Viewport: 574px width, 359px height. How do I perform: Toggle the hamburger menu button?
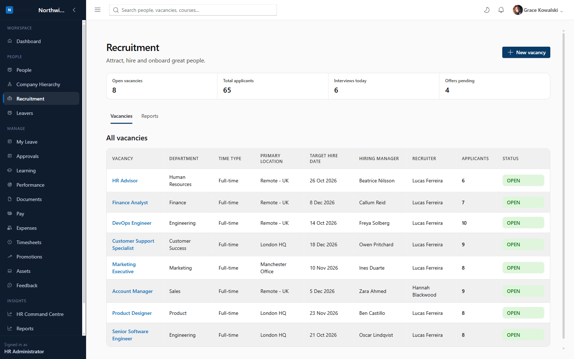coord(98,10)
